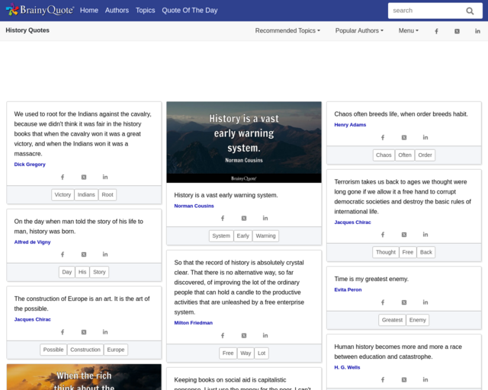The width and height of the screenshot is (488, 390).
Task: Click the BrainyQuote logo
Action: point(40,10)
